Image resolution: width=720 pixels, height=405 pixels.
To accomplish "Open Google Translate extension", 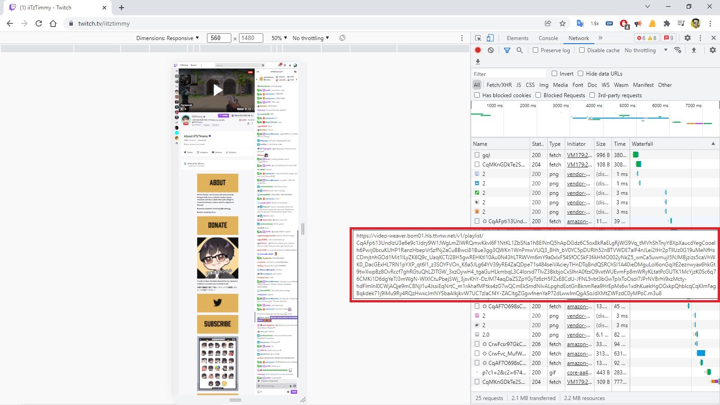I will 580,23.
